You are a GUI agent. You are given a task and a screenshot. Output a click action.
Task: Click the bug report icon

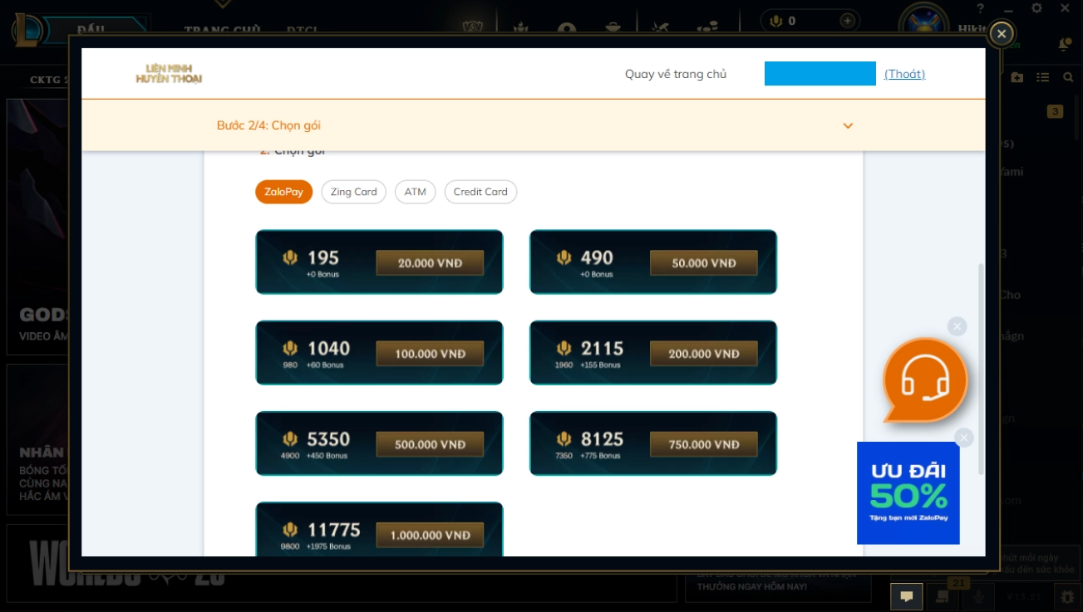coord(1065,595)
